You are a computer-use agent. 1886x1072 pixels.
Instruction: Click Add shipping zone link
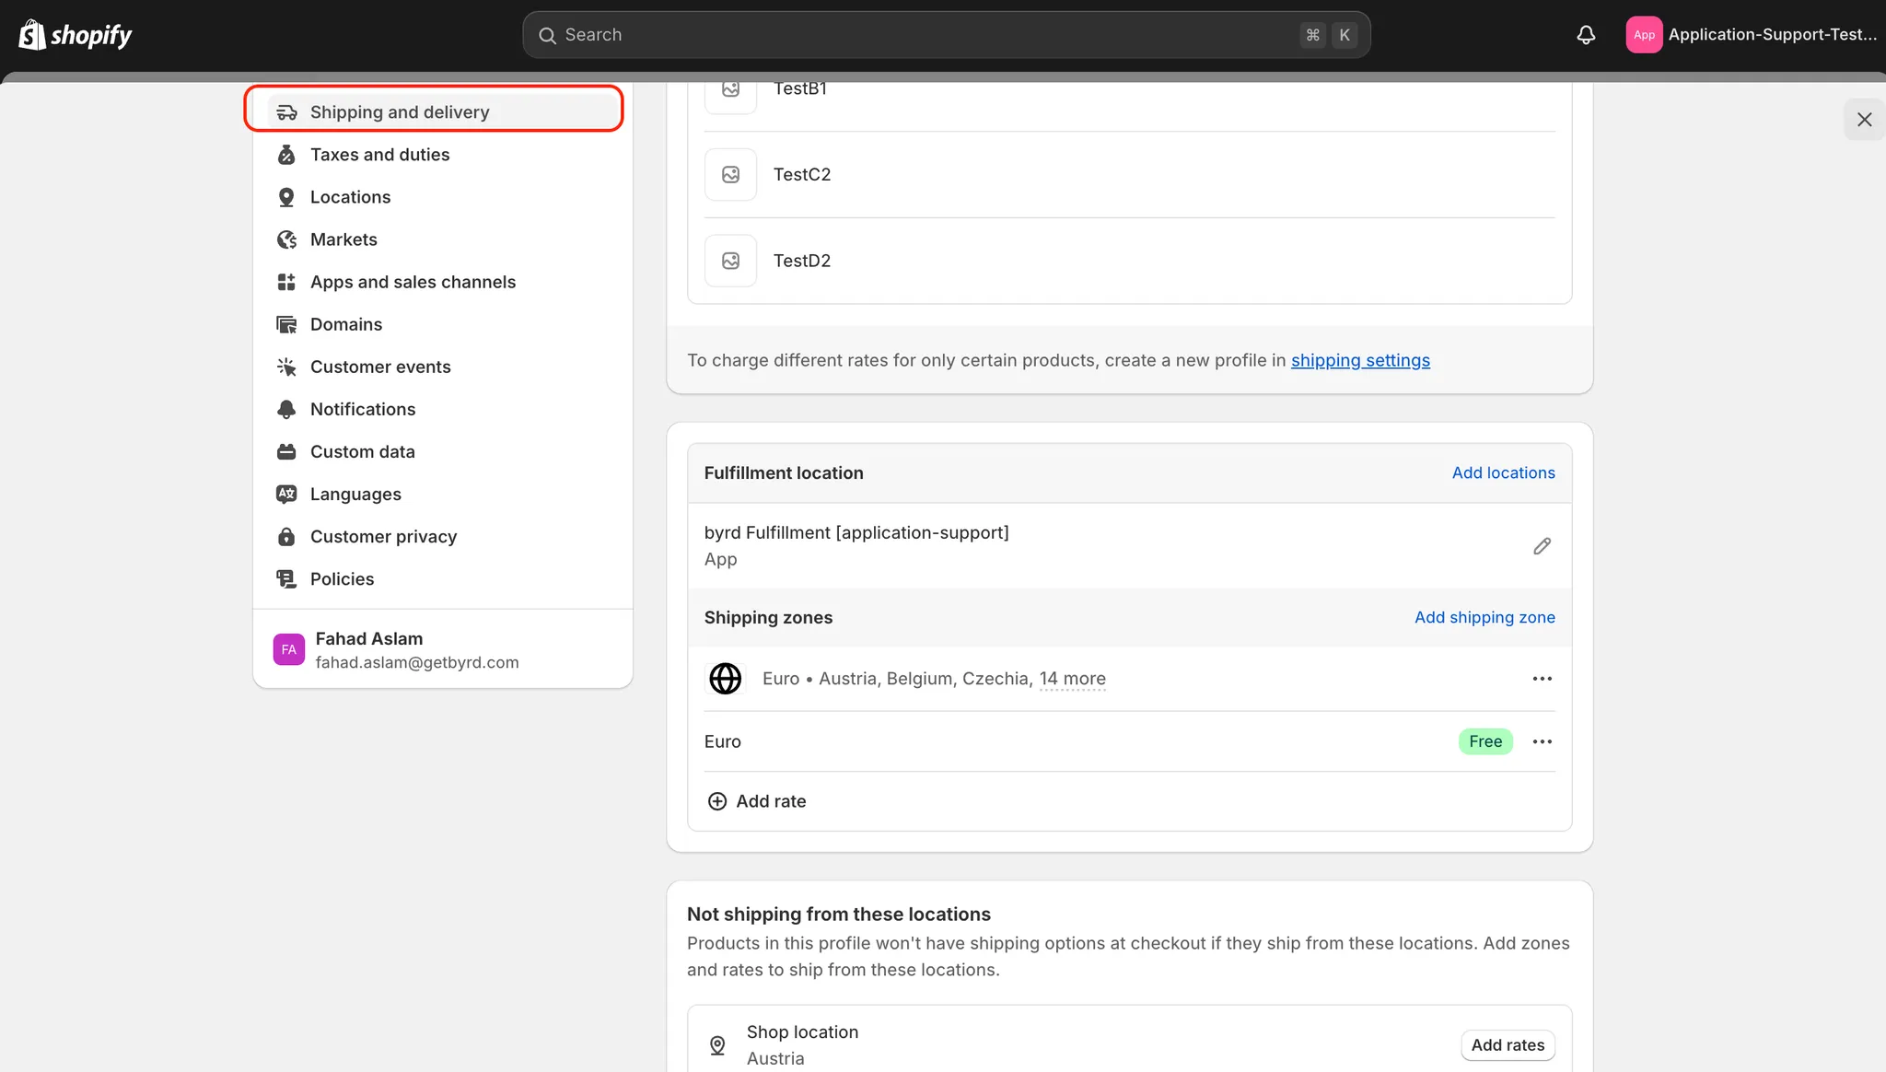click(1484, 617)
